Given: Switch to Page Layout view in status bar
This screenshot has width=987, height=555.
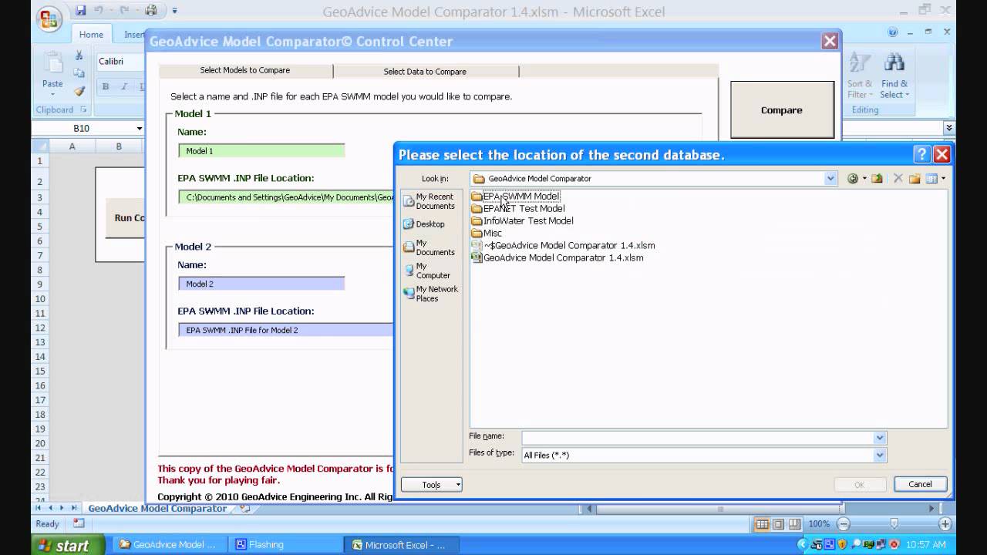Looking at the screenshot, I should coord(778,524).
